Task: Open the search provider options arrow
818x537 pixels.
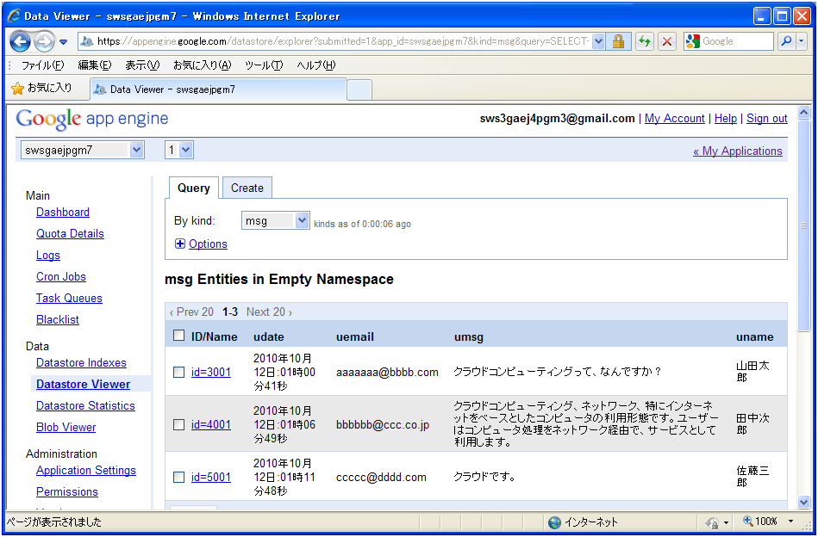Action: coord(802,41)
